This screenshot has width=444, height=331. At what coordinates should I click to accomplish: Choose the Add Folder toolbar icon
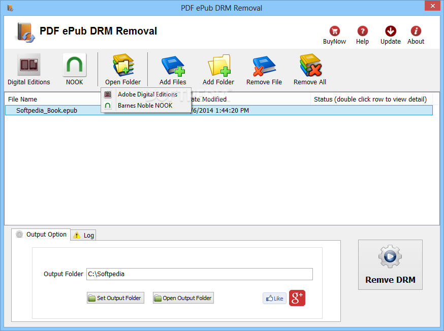pos(218,70)
